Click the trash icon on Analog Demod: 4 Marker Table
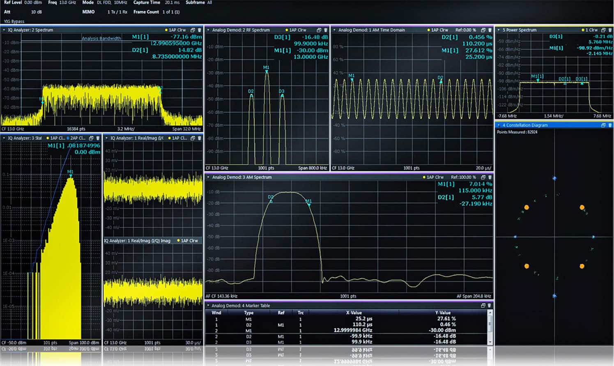The height and width of the screenshot is (366, 614). [490, 306]
